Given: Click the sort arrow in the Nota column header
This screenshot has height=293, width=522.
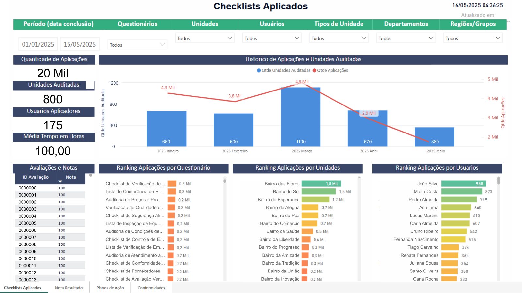Looking at the screenshot, I should [60, 181].
